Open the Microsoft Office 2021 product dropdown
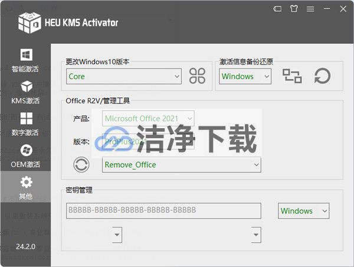 coord(148,118)
